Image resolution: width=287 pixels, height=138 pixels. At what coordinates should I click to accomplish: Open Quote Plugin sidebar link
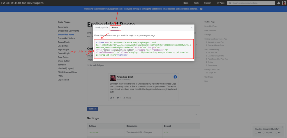[64, 53]
